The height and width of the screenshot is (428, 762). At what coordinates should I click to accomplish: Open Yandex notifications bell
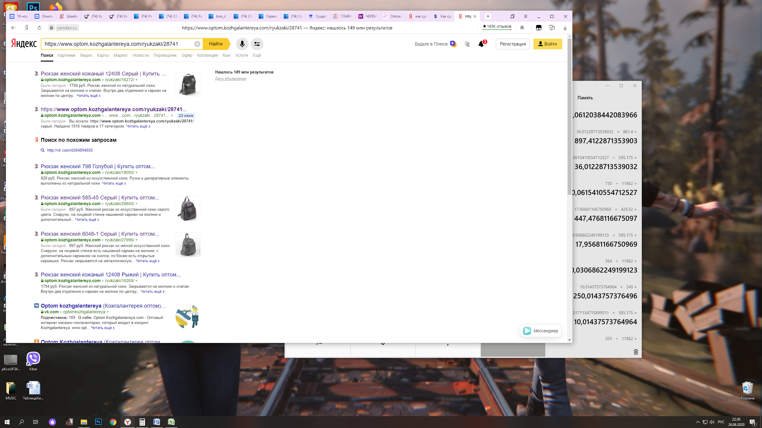(481, 44)
